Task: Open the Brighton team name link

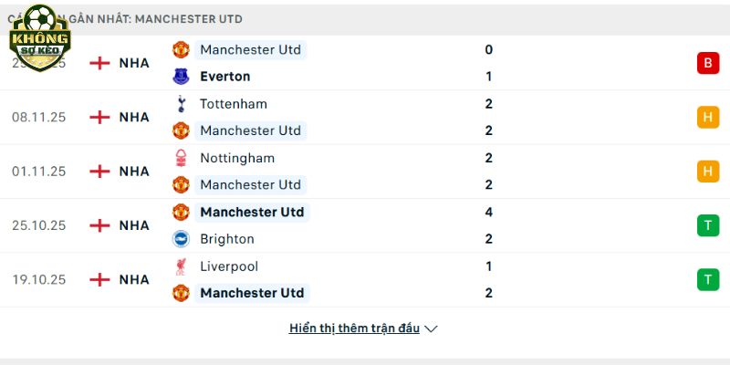Action: click(x=227, y=239)
